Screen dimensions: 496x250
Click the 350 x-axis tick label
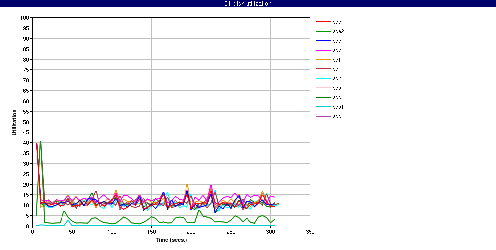coord(310,232)
